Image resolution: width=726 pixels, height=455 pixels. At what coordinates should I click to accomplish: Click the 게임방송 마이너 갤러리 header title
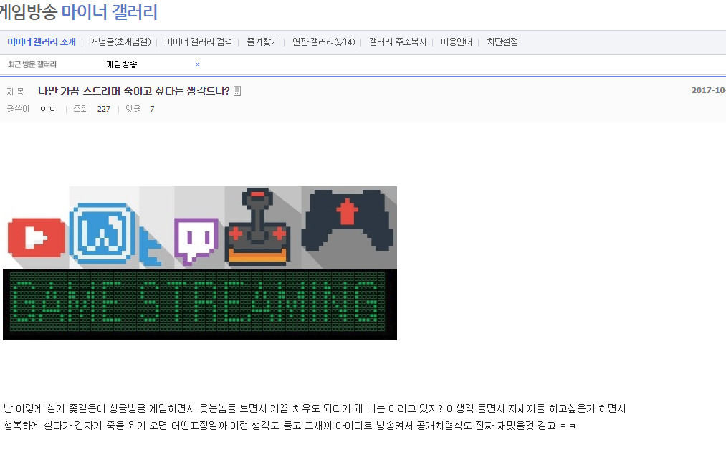click(79, 11)
